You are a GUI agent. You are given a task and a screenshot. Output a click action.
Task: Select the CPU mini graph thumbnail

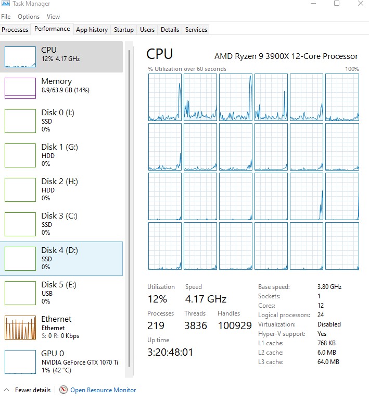point(20,57)
